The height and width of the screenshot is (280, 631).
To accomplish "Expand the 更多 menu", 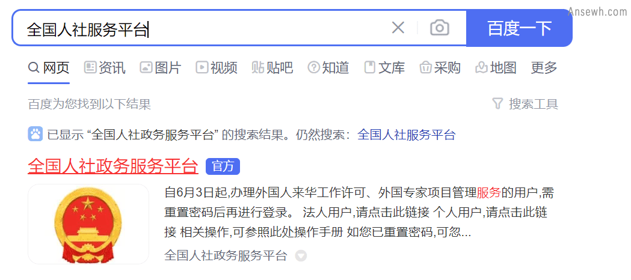I will [x=544, y=67].
